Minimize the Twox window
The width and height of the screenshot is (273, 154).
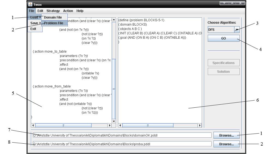224,3
